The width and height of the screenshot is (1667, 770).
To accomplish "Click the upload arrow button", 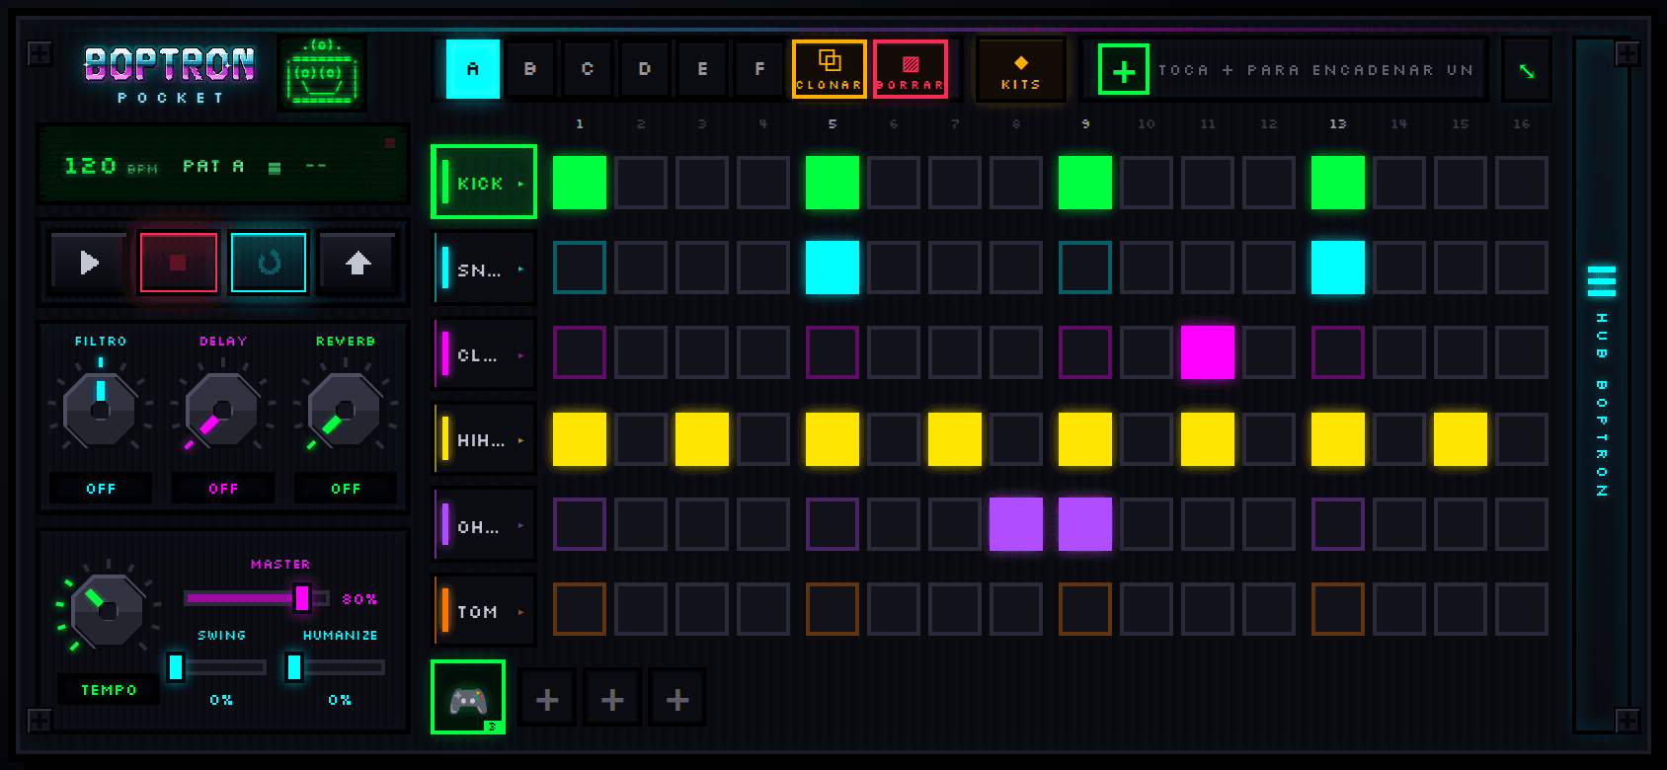I will 357,263.
